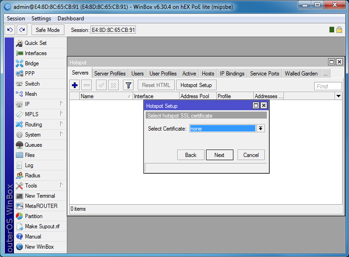Switch to the Hosts tab

coord(208,74)
